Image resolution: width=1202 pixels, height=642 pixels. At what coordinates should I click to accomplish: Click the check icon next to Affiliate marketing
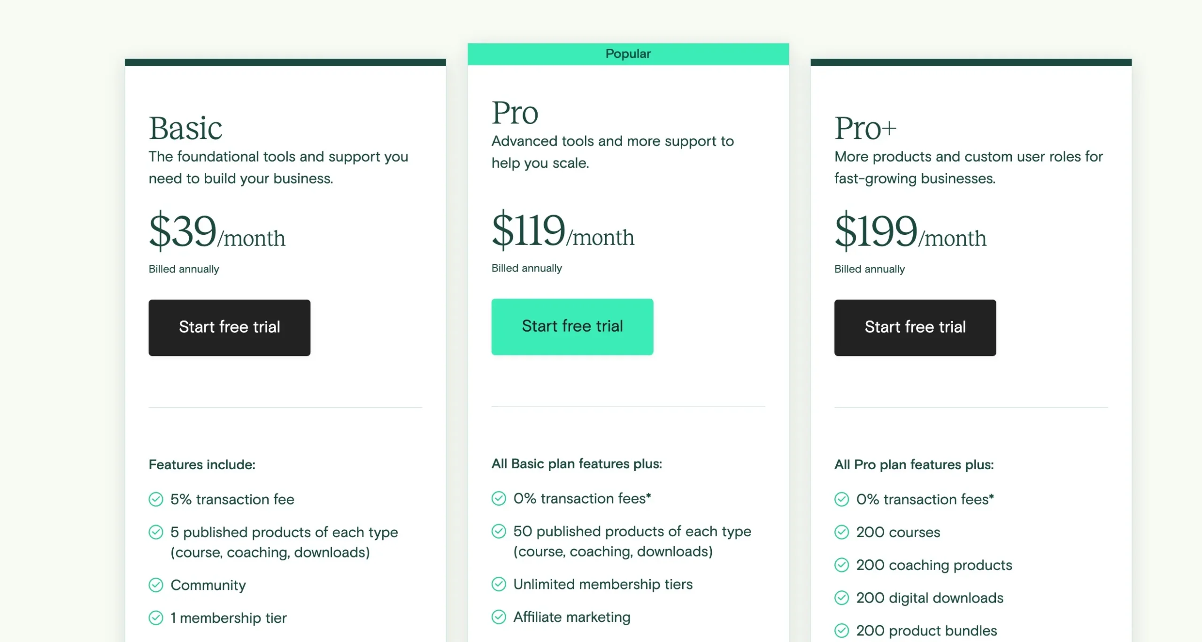(x=499, y=617)
